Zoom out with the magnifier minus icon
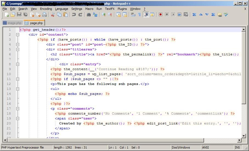This screenshot has height=151, width=249. tap(110, 15)
